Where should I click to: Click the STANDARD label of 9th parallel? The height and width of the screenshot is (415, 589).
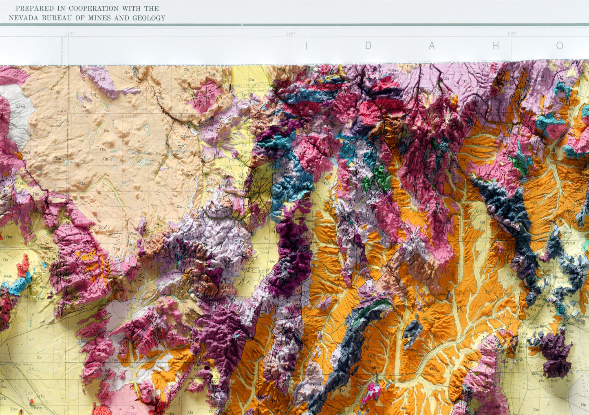point(124,117)
